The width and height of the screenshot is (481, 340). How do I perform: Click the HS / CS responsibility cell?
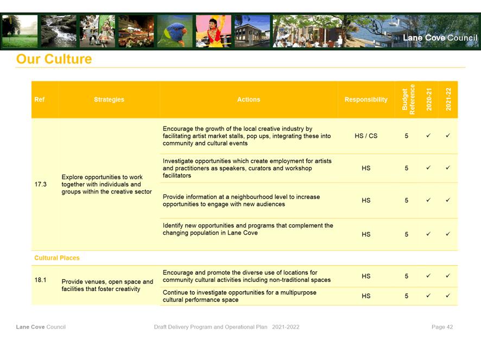(x=366, y=136)
